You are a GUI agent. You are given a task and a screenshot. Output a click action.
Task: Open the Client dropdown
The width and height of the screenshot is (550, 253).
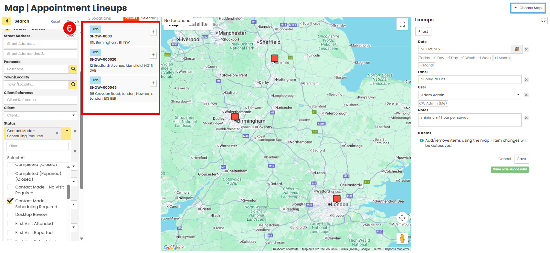point(74,116)
